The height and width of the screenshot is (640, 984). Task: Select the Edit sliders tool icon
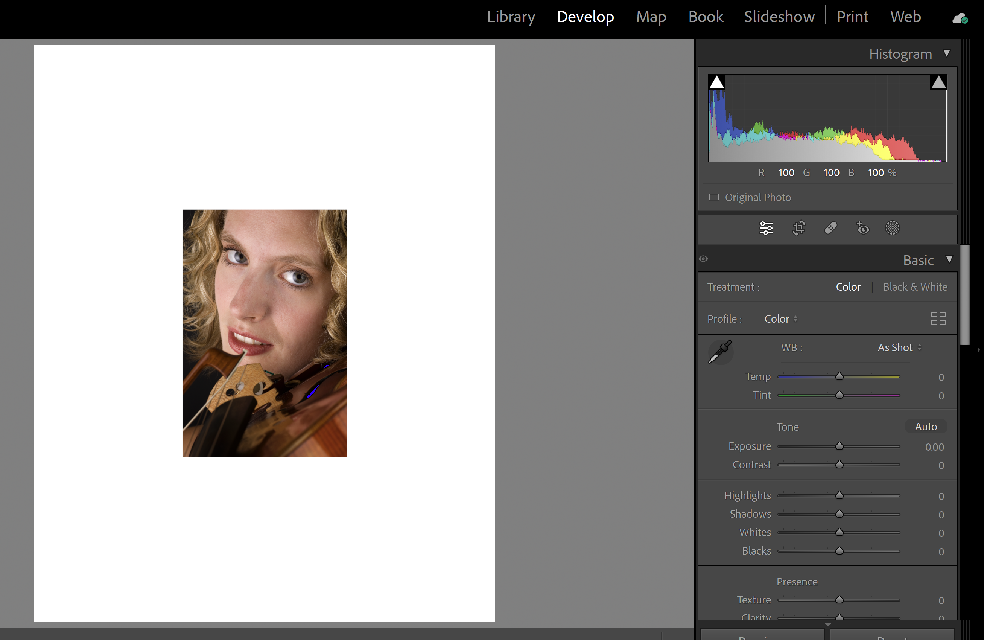pyautogui.click(x=766, y=228)
